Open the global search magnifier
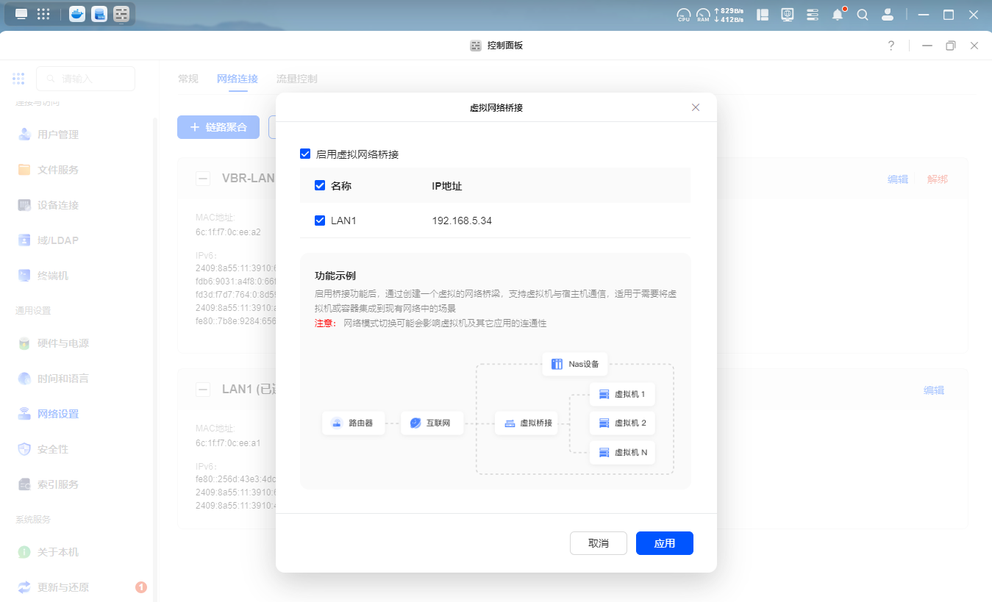Screen dimensions: 992x602 [863, 14]
